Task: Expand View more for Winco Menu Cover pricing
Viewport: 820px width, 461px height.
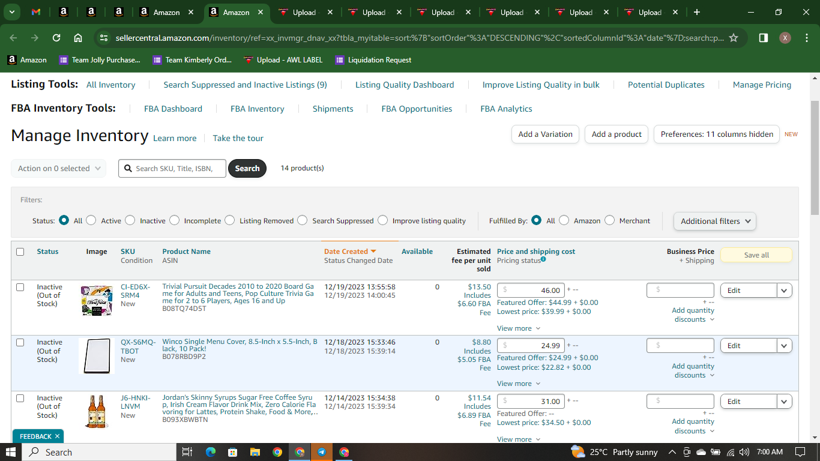Action: point(519,384)
